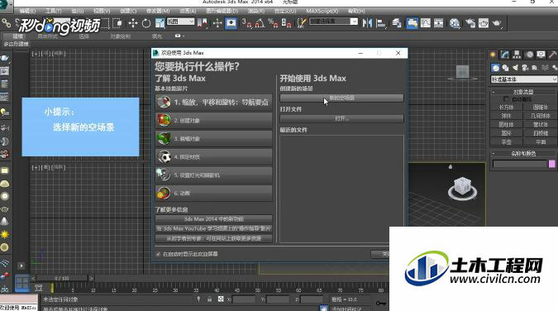Screen dimensions: 558x311
Task: Open the Layer Manager
Action: click(x=397, y=23)
